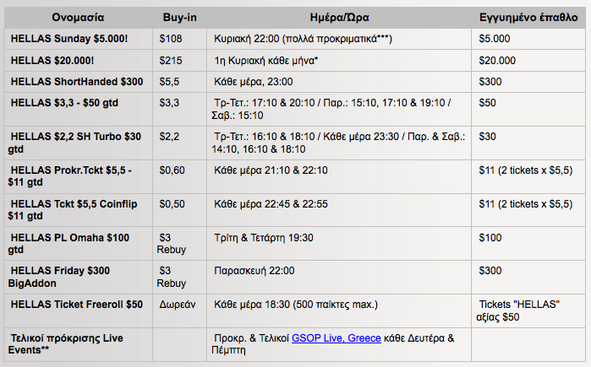
Task: Click the Δωρεάν buy-in cell
Action: pyautogui.click(x=178, y=304)
